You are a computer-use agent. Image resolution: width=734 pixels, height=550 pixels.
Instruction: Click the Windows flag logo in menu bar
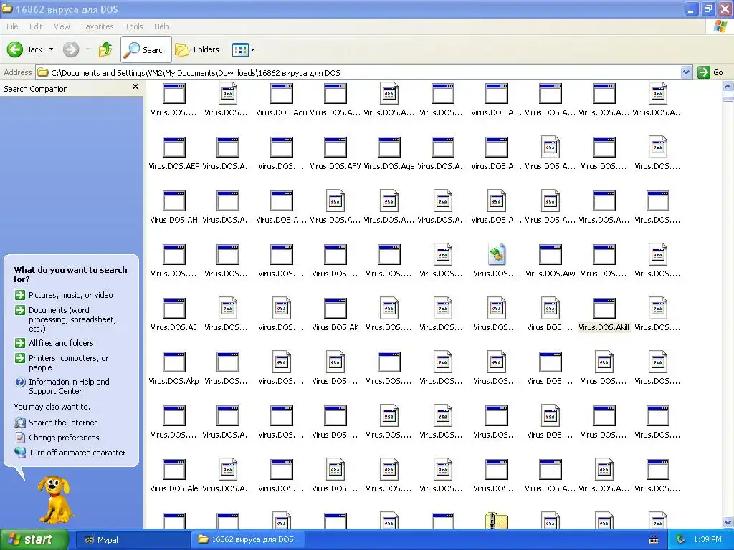point(720,26)
